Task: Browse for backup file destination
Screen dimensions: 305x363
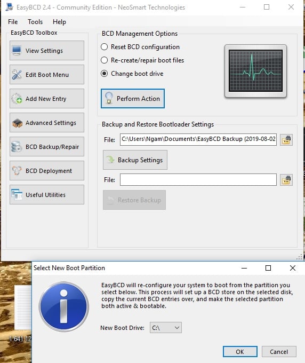Action: click(286, 140)
